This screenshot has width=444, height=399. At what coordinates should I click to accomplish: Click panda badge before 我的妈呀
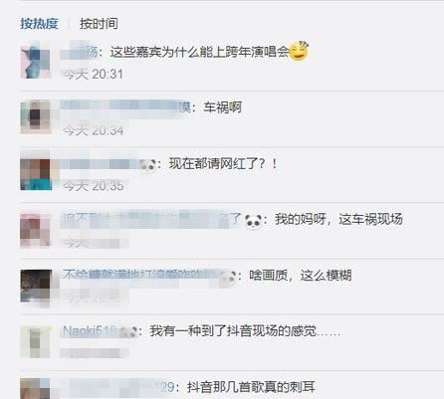coord(253,221)
